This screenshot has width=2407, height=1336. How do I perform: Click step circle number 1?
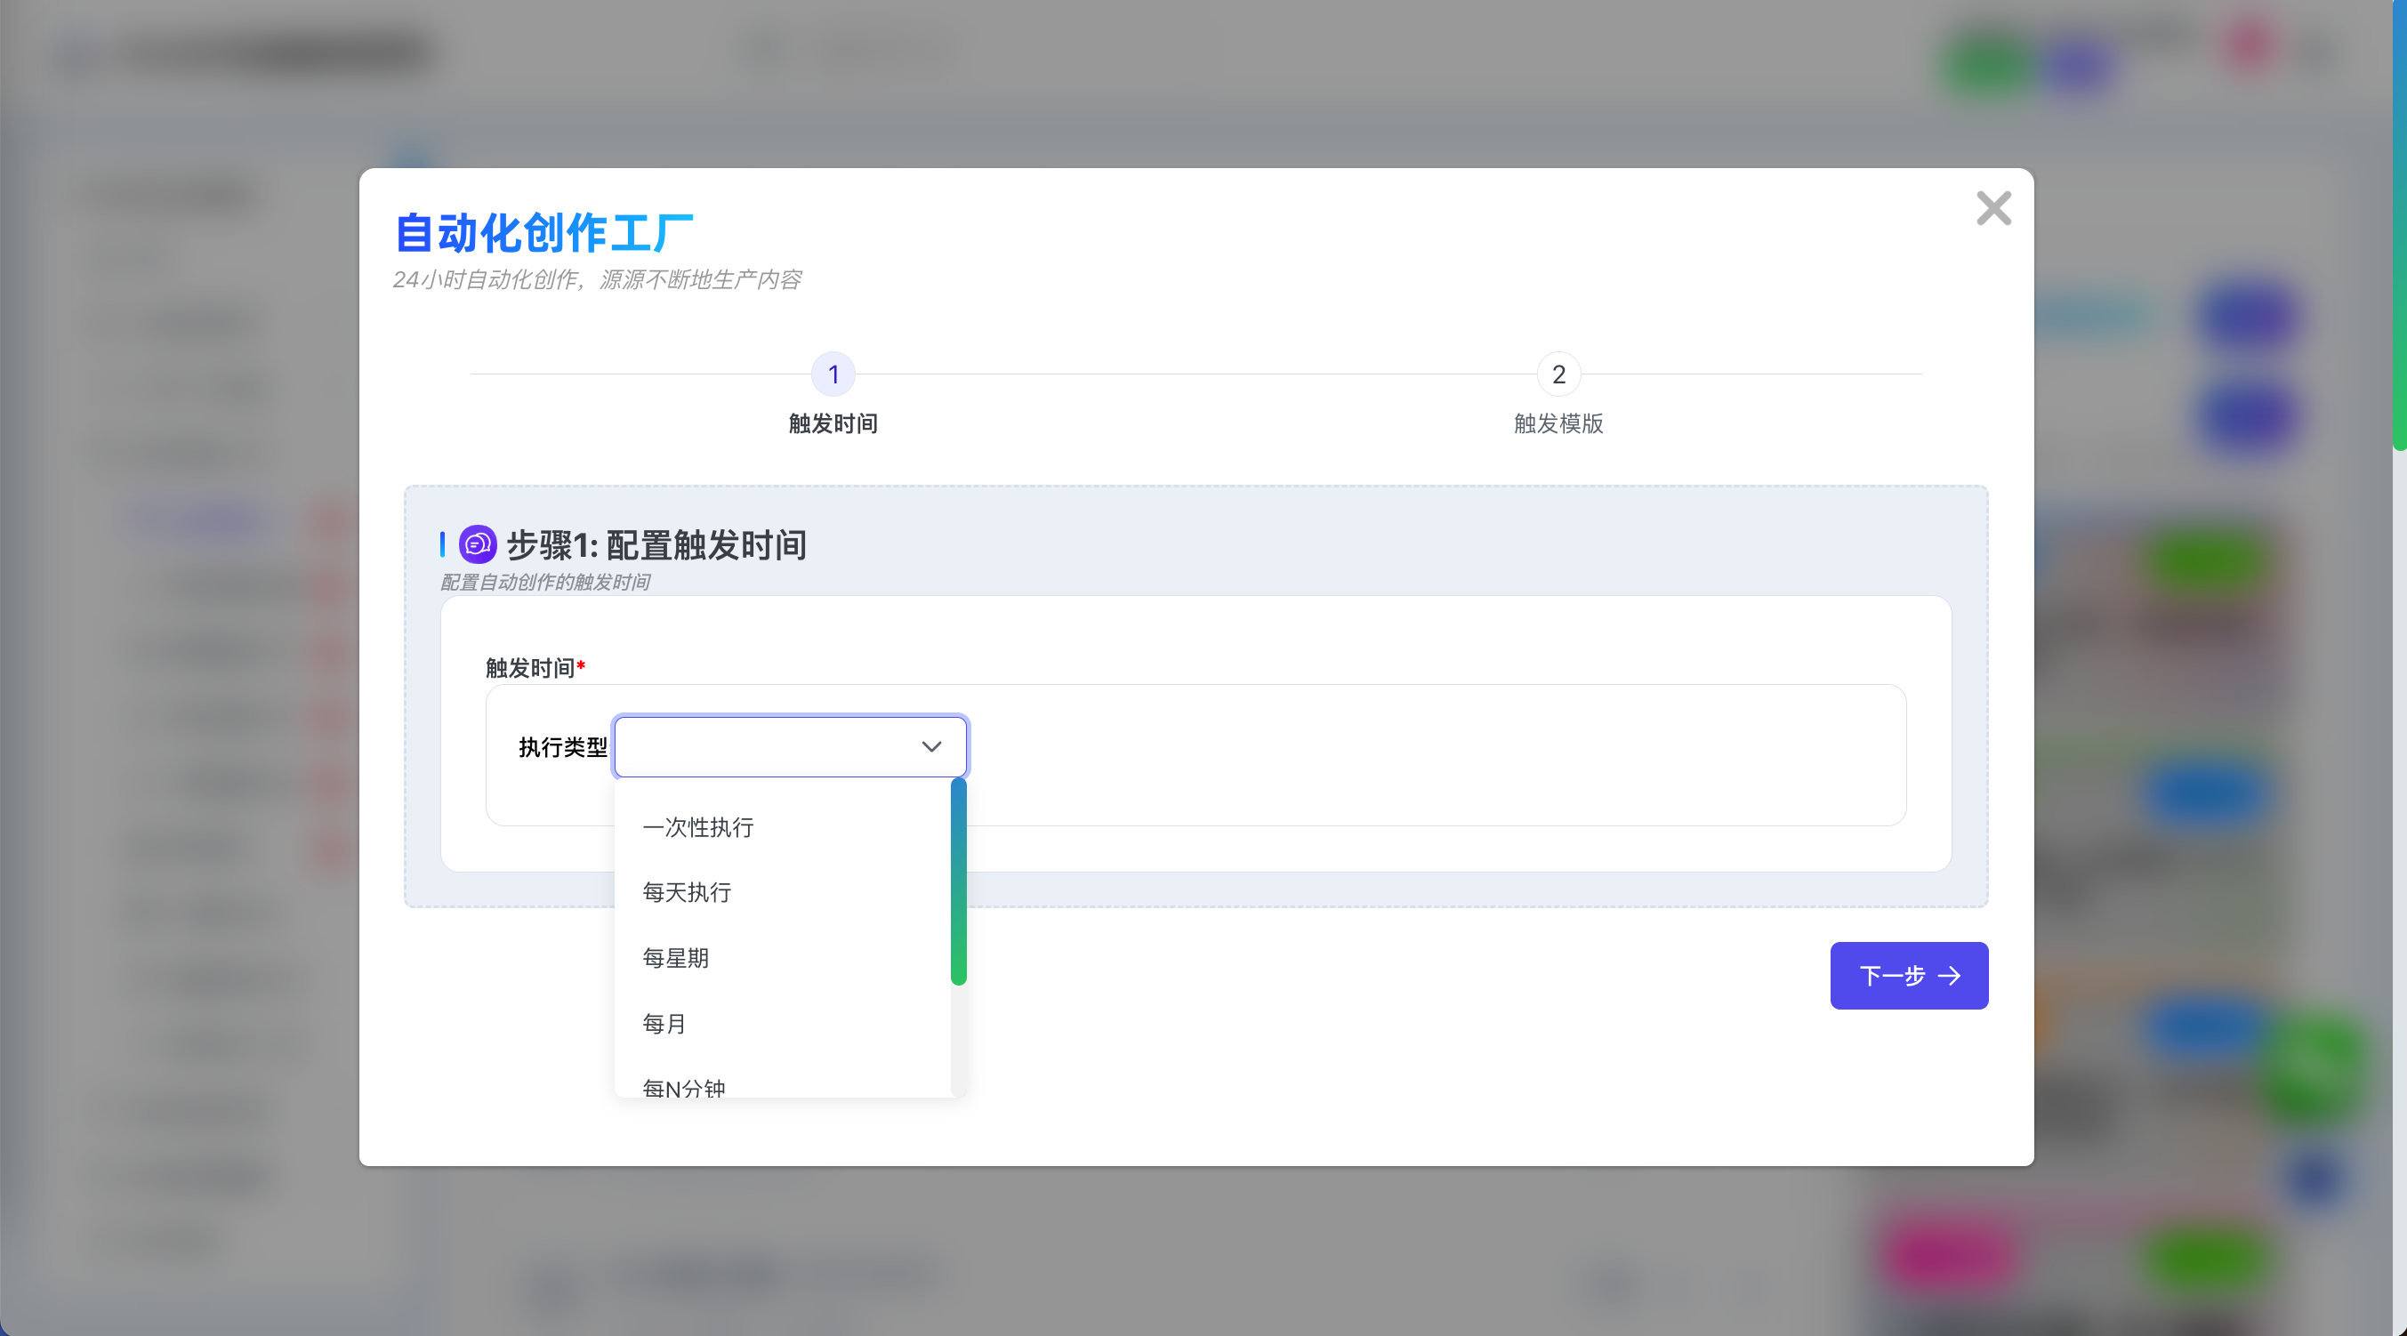pos(833,374)
